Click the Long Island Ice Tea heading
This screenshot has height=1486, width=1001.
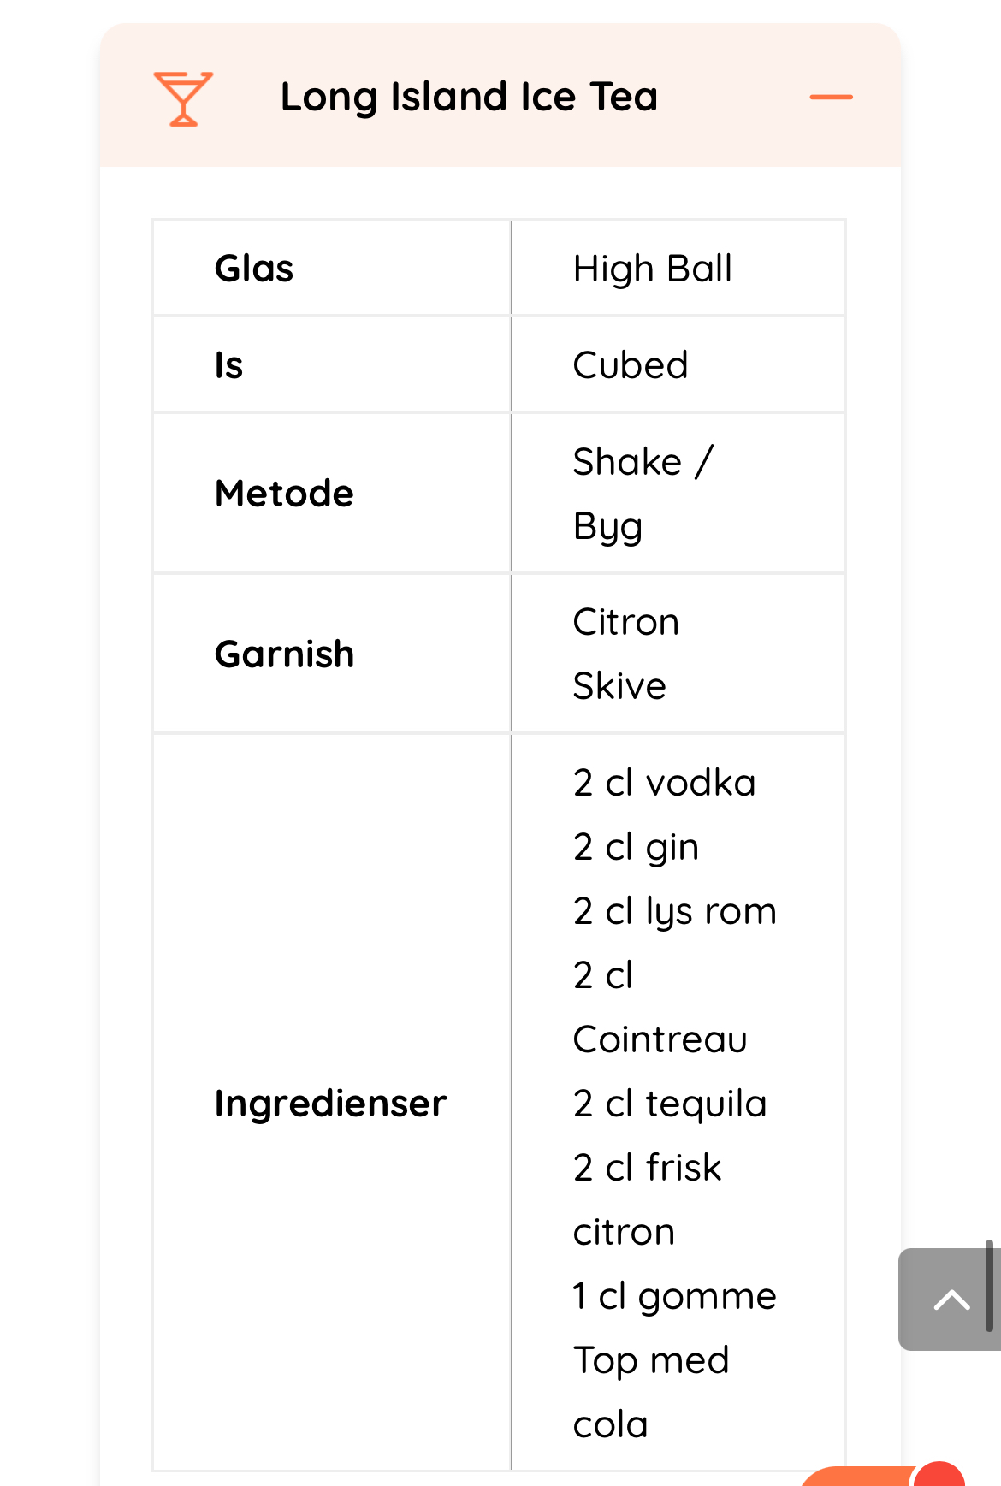tap(469, 97)
